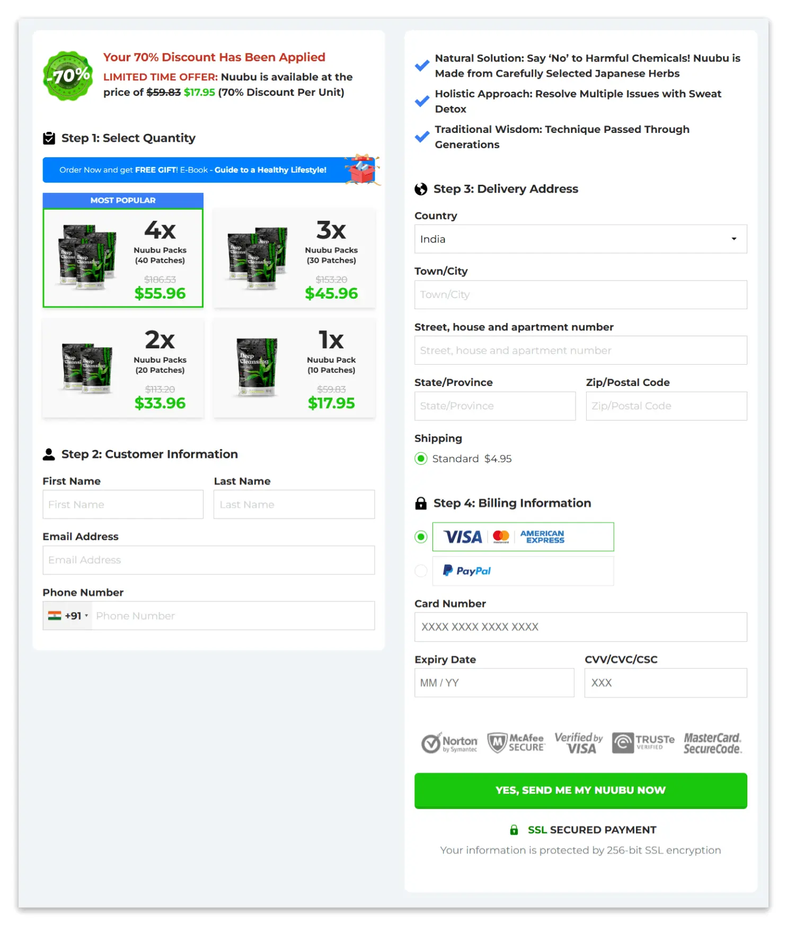Click the green -70% discount badge
Screen dimensions: 787x926
(x=68, y=76)
